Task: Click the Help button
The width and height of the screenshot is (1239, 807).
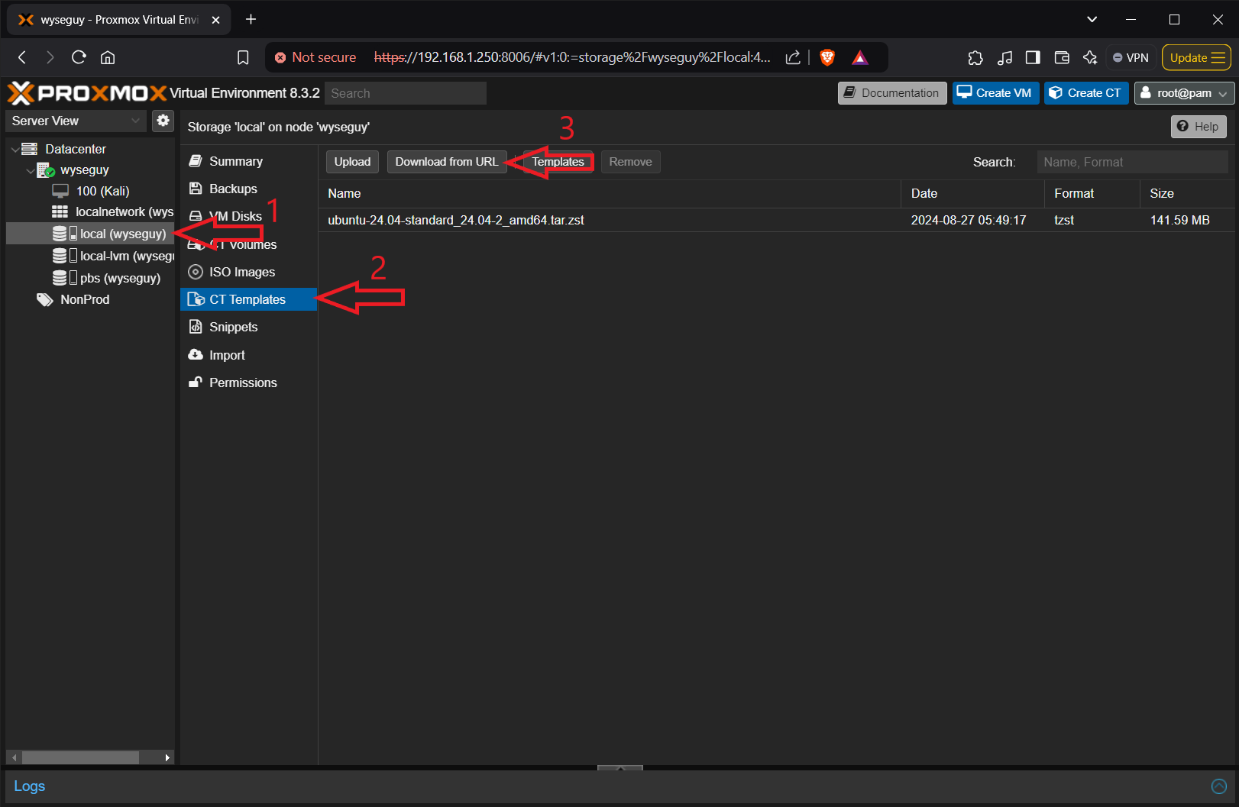Action: point(1199,127)
